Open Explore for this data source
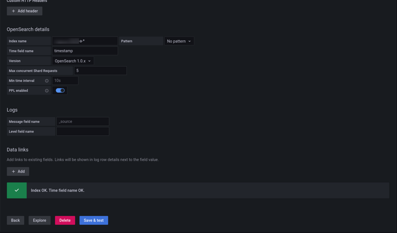The image size is (397, 233). [39, 220]
